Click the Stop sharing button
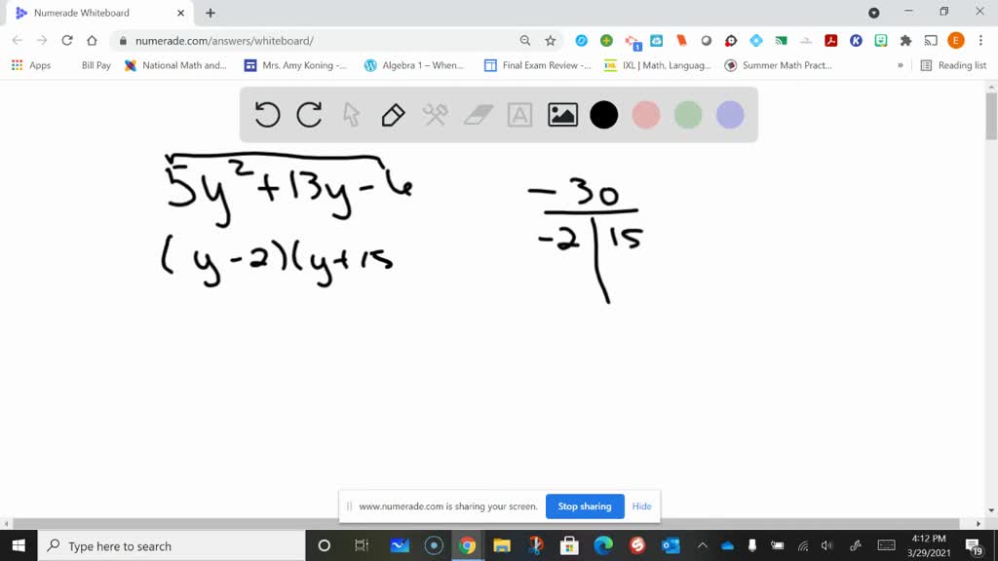The width and height of the screenshot is (998, 561). pos(585,506)
